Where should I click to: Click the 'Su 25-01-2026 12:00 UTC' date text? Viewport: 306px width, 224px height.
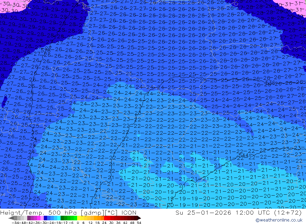tap(223, 212)
